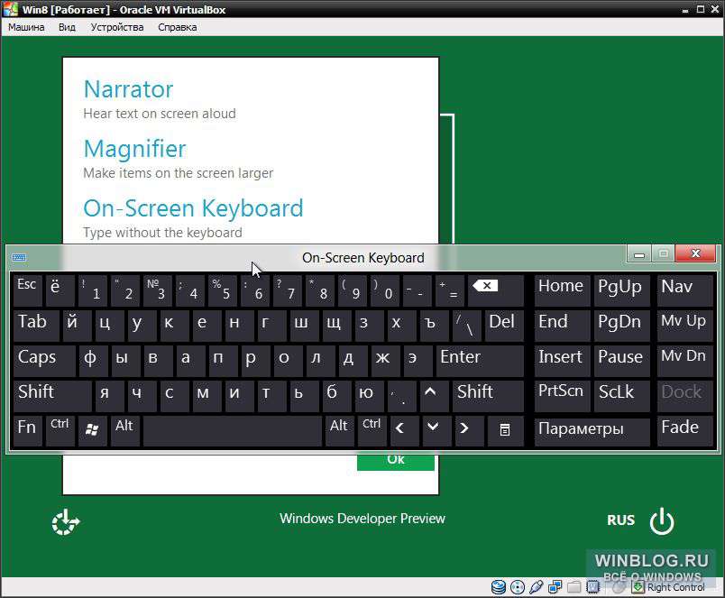
Task: Open the Ease of Access icon
Action: pos(65,522)
